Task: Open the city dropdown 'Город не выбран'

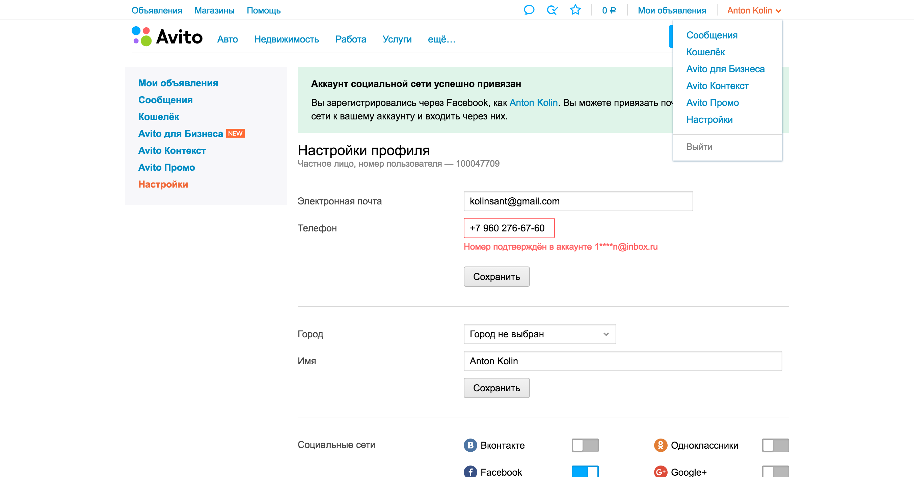Action: tap(540, 334)
